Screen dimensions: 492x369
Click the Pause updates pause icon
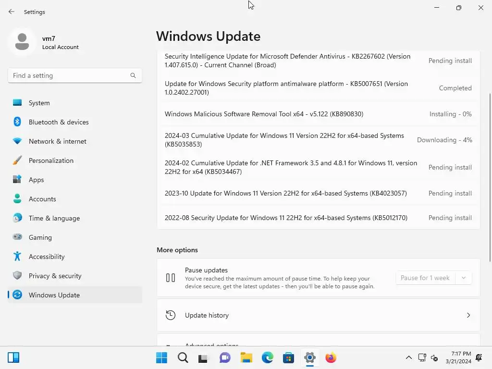tap(171, 278)
